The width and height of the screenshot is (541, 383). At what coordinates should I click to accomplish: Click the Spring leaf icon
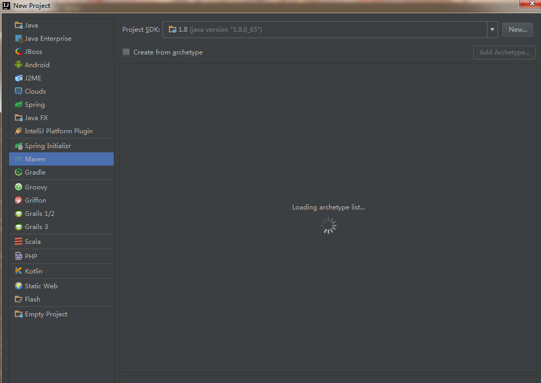[x=19, y=104]
